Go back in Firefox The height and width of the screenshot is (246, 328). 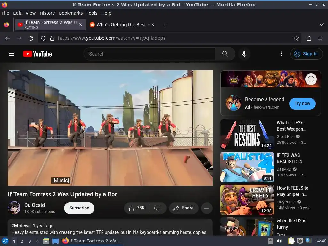click(x=8, y=38)
